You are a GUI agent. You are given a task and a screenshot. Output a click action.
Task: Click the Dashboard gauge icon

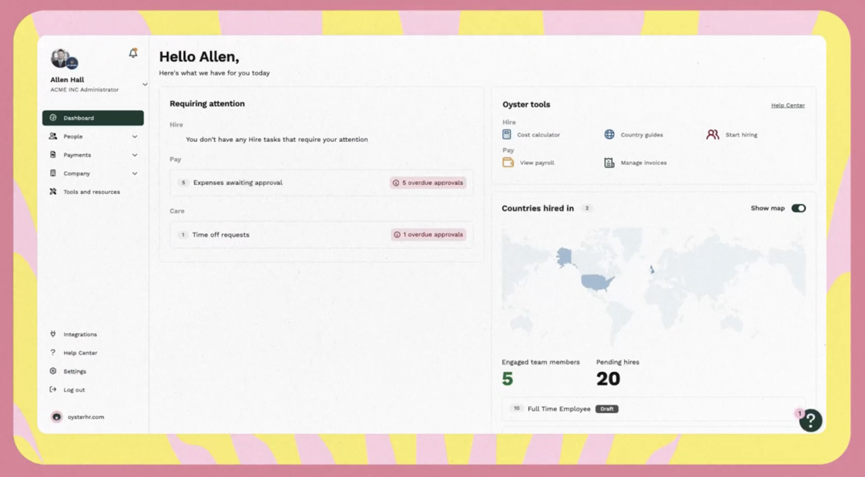(53, 118)
